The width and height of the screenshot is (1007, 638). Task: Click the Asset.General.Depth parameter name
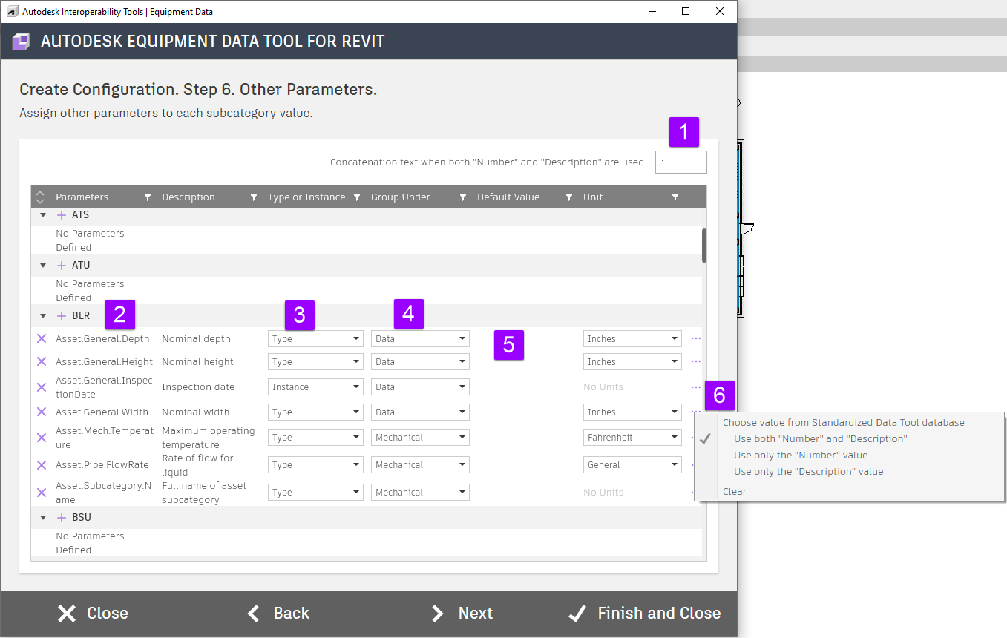click(102, 339)
